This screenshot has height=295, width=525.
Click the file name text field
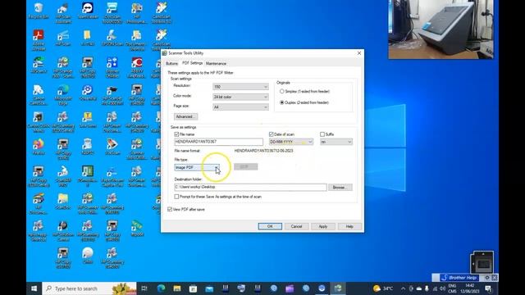tap(219, 142)
